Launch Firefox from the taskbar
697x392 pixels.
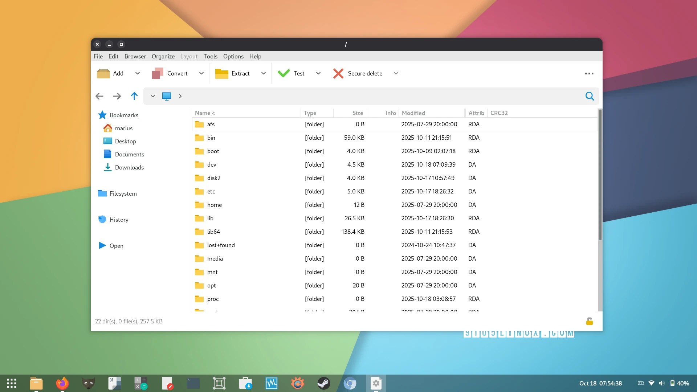pos(62,383)
